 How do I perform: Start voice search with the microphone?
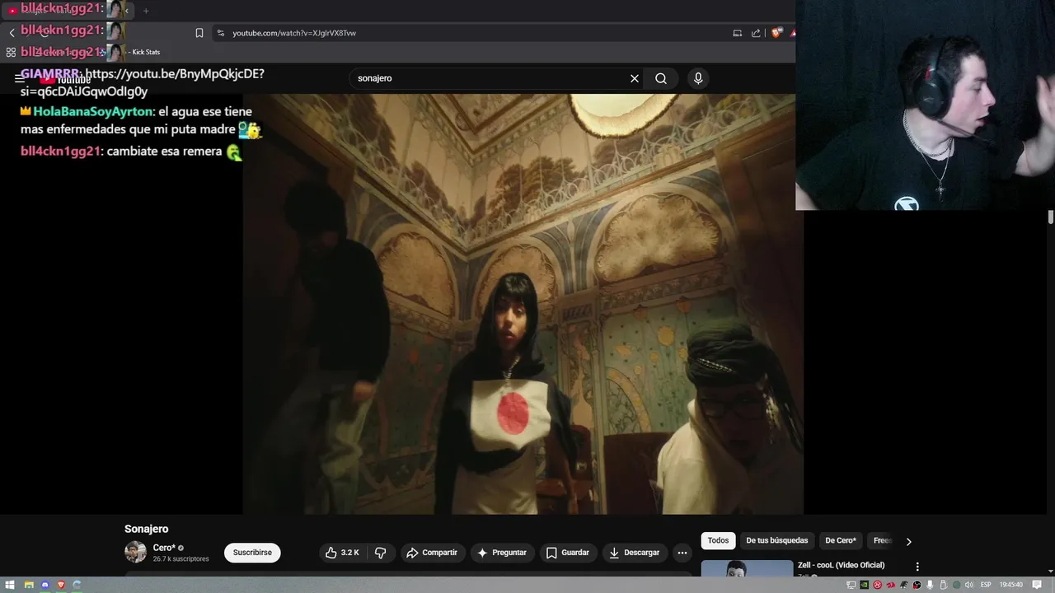pos(698,78)
